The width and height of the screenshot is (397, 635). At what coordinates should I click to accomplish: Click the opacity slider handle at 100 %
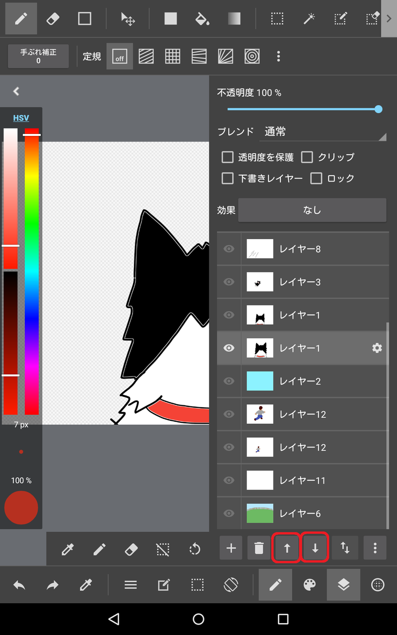pos(378,109)
